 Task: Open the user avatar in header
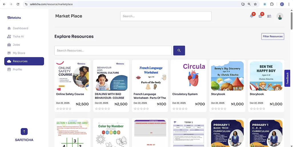(280, 16)
